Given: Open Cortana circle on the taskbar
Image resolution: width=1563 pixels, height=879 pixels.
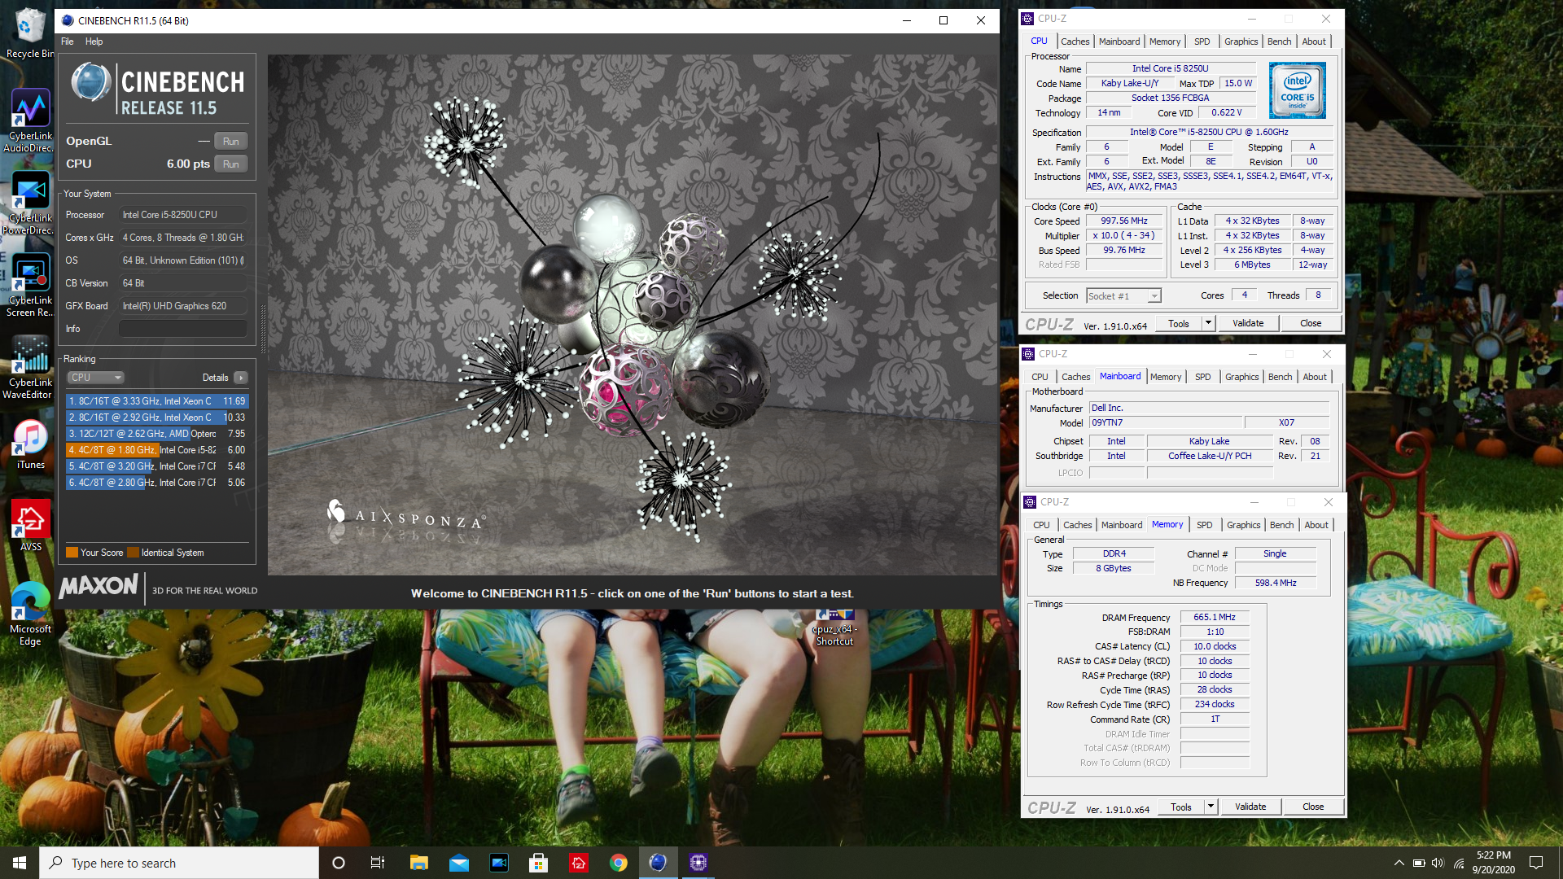Looking at the screenshot, I should (x=339, y=863).
